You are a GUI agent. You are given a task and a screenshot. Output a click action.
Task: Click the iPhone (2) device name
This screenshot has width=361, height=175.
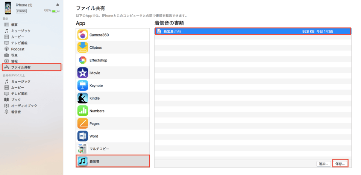[24, 5]
